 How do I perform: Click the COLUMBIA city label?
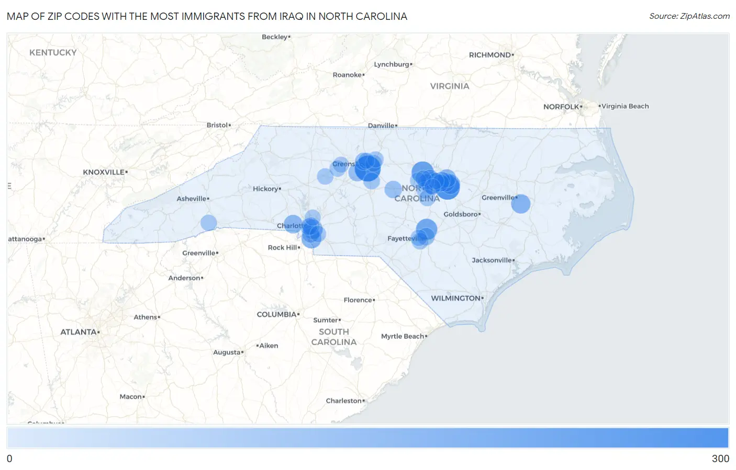pyautogui.click(x=276, y=314)
